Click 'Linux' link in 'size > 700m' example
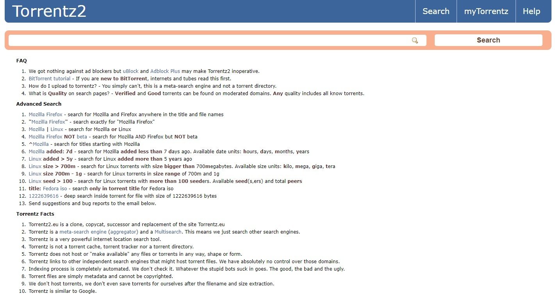Image resolution: width=555 pixels, height=294 pixels. pos(35,166)
